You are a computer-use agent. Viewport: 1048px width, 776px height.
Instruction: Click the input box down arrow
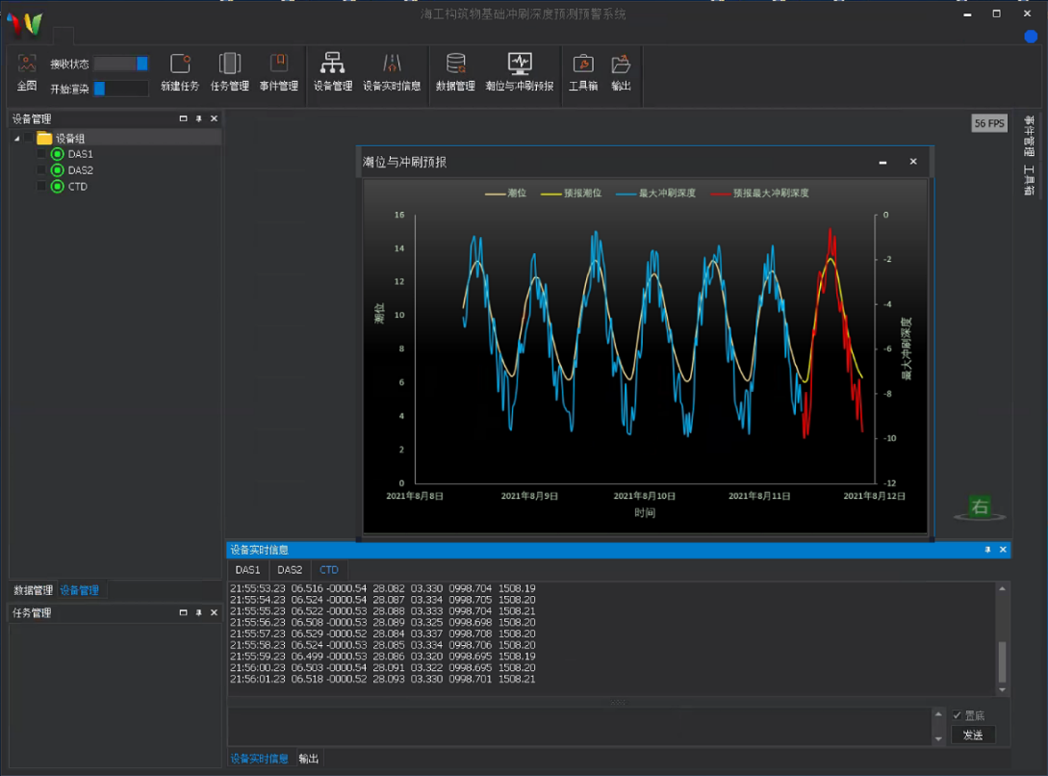(x=938, y=738)
